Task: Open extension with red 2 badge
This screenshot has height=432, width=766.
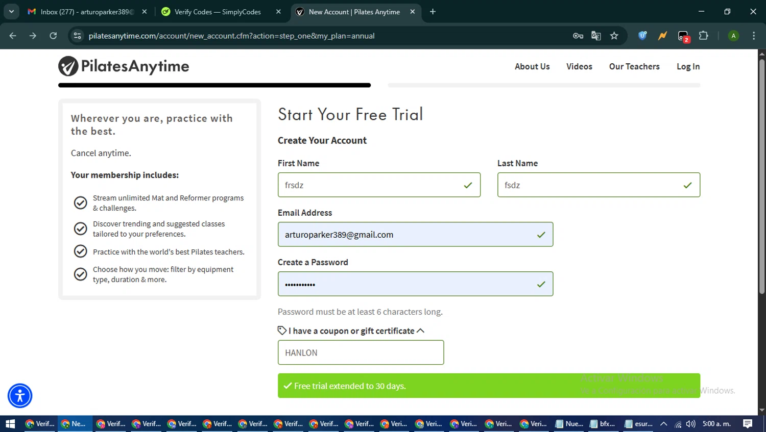Action: [684, 36]
